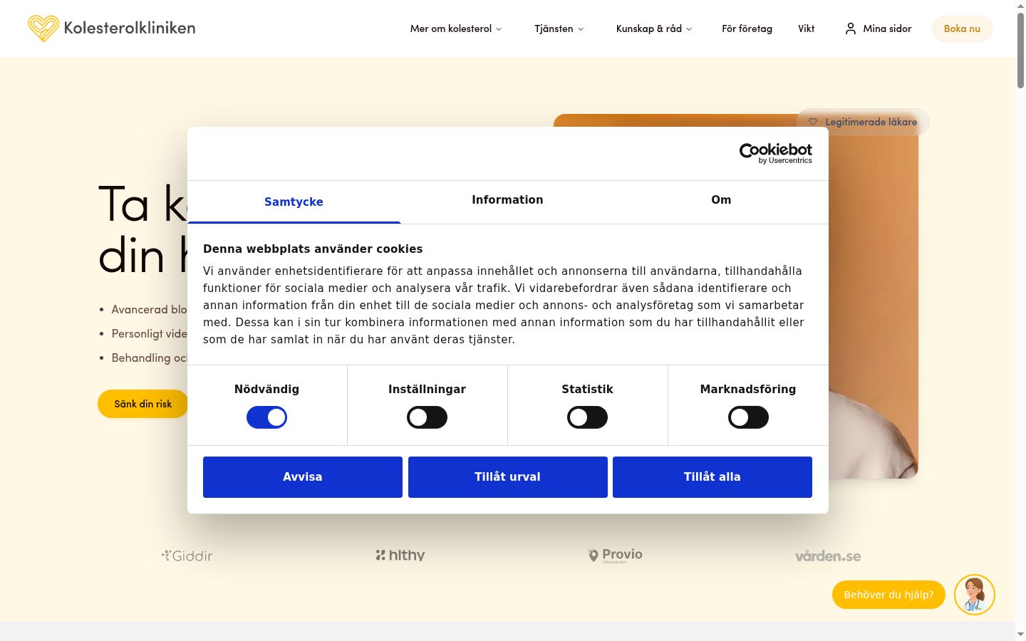Click the Avvisa button
Image resolution: width=1026 pixels, height=641 pixels.
coord(303,477)
